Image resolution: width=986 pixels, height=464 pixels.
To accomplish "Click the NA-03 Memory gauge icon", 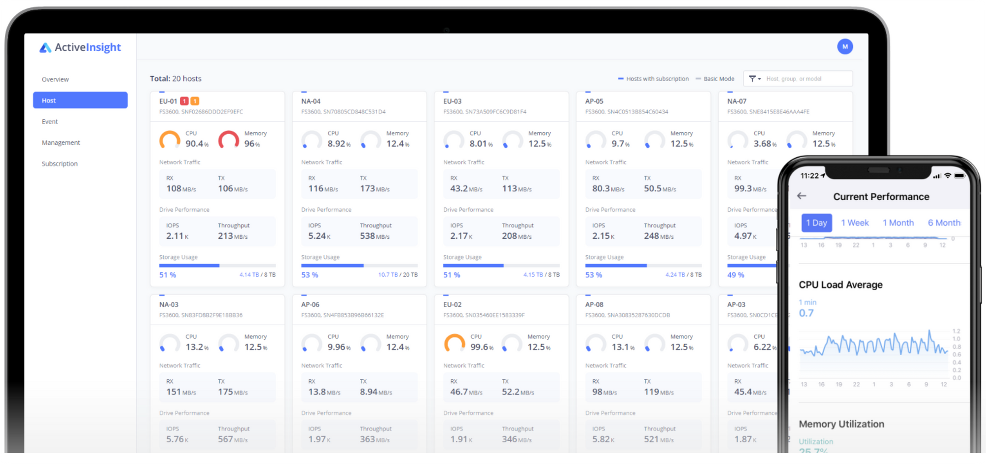I will pos(229,343).
